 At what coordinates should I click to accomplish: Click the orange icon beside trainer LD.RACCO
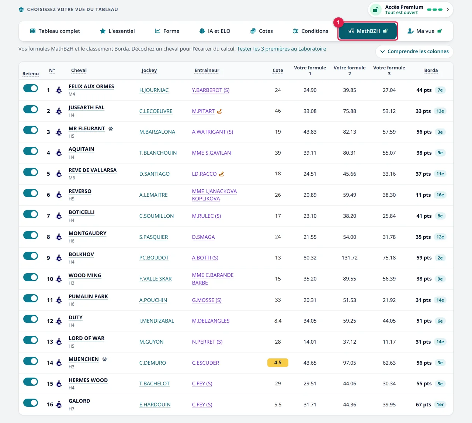pyautogui.click(x=221, y=174)
